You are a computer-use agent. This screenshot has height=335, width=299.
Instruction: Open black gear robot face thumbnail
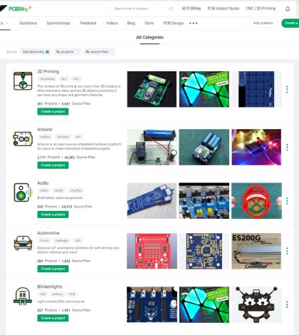click(256, 304)
